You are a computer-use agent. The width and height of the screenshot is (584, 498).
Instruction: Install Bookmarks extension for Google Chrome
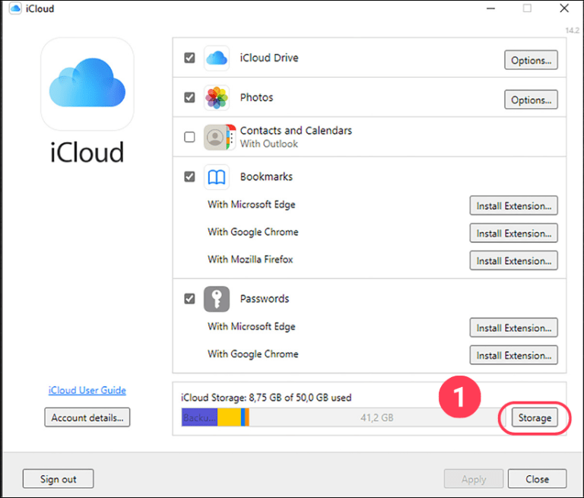(x=513, y=233)
